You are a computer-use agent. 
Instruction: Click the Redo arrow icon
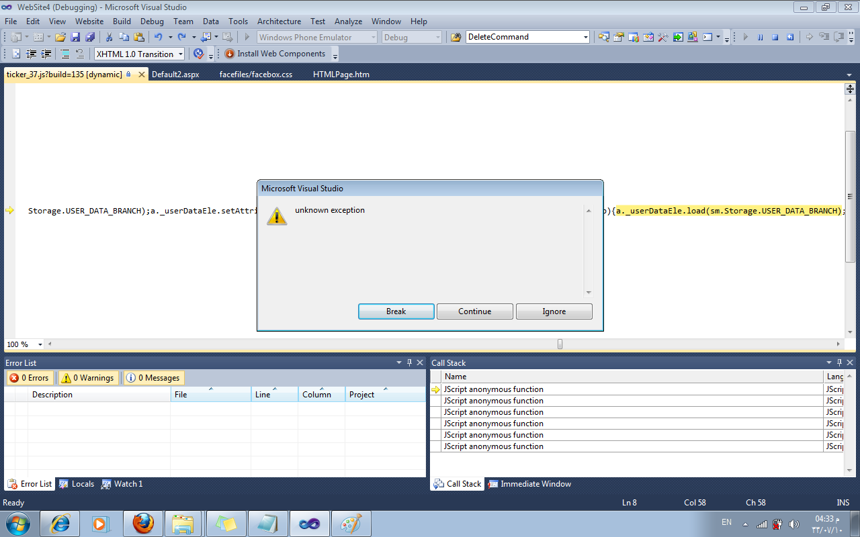pyautogui.click(x=181, y=38)
